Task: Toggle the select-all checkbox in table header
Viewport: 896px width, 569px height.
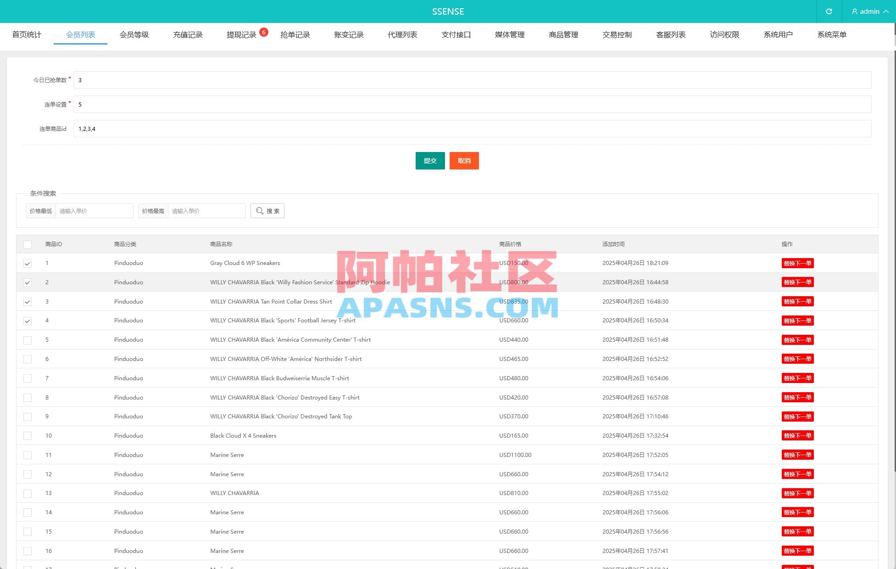Action: point(28,244)
